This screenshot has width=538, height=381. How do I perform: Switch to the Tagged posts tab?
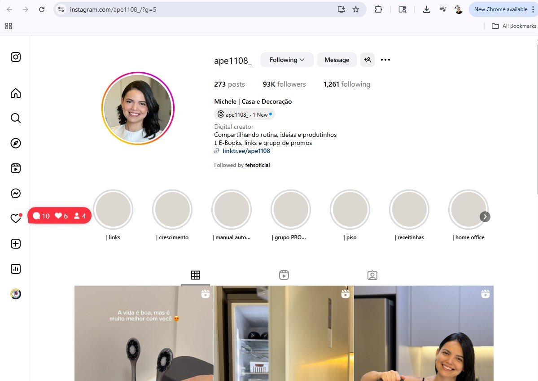[372, 275]
